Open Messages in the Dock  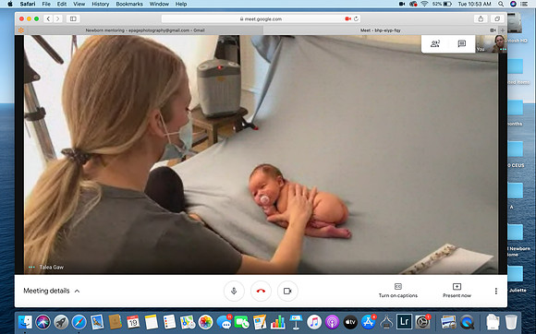click(224, 322)
